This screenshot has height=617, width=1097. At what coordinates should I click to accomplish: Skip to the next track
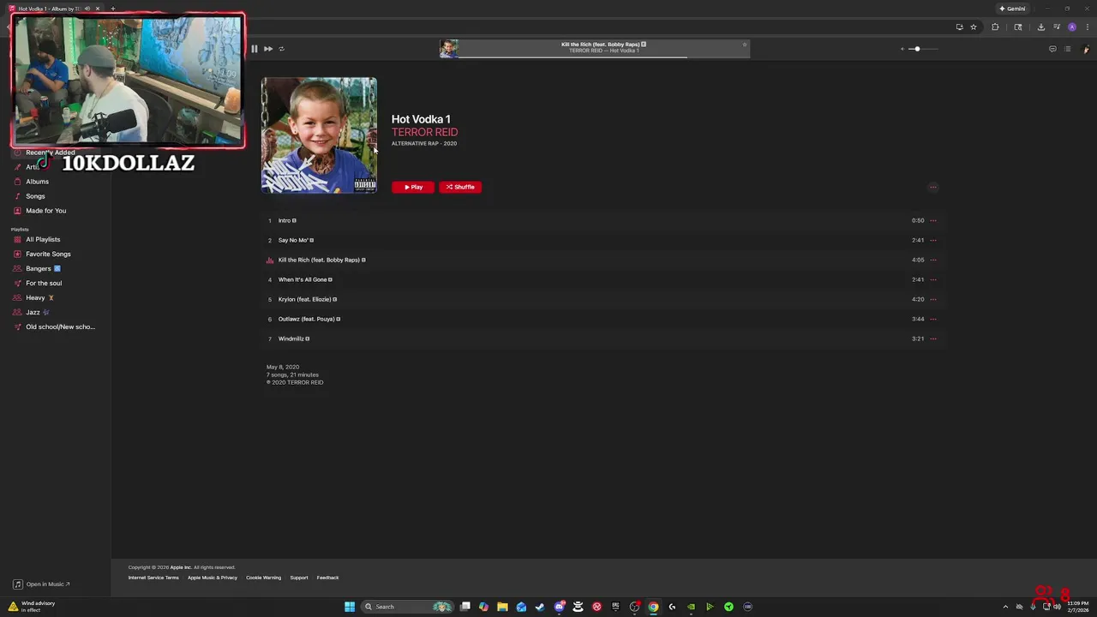[268, 49]
